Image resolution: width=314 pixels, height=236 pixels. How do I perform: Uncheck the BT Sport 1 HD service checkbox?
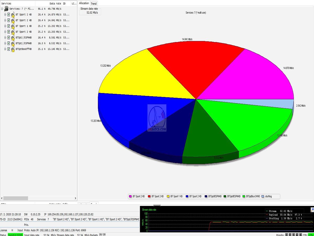click(x=9, y=26)
